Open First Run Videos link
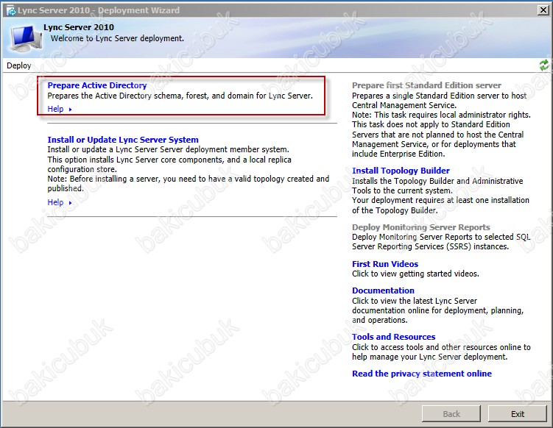The width and height of the screenshot is (553, 428). [385, 264]
